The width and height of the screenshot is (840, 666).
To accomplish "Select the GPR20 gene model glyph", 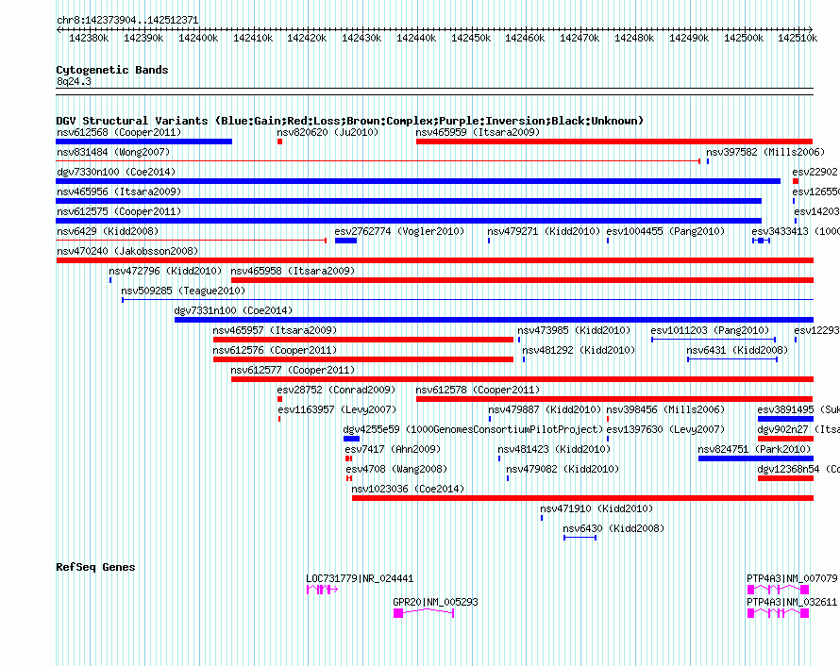I will point(424,613).
